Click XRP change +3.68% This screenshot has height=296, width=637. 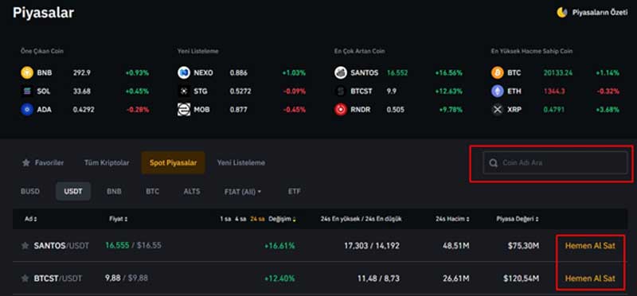click(608, 110)
